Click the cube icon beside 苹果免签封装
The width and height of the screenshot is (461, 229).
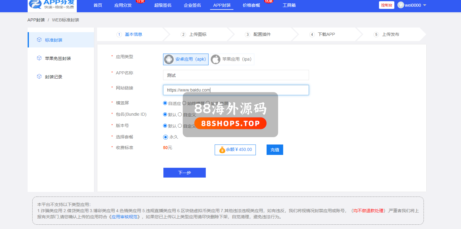39,58
